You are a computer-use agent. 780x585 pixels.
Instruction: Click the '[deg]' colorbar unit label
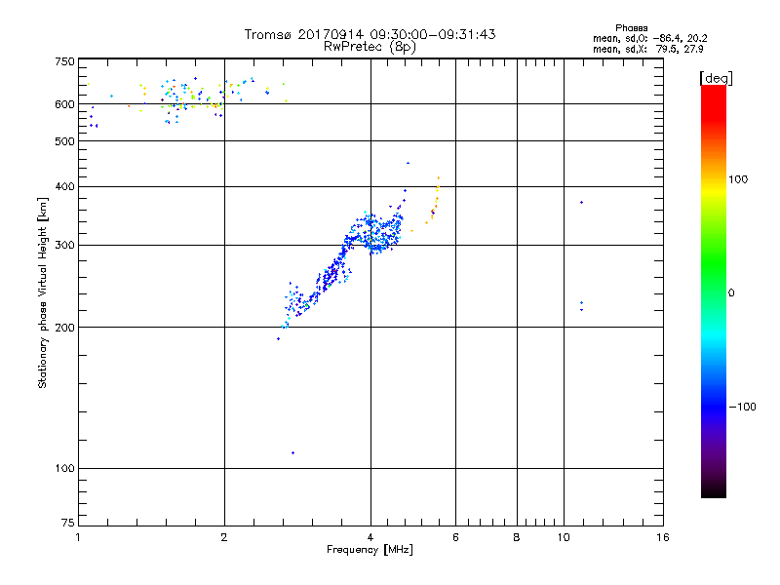pyautogui.click(x=716, y=78)
